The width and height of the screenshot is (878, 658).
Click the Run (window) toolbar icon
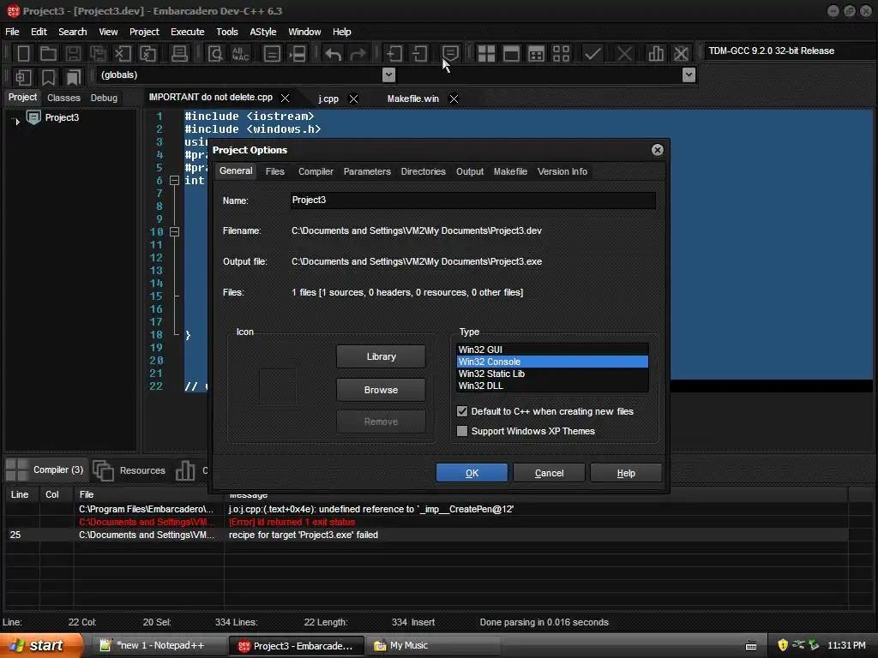pos(511,54)
